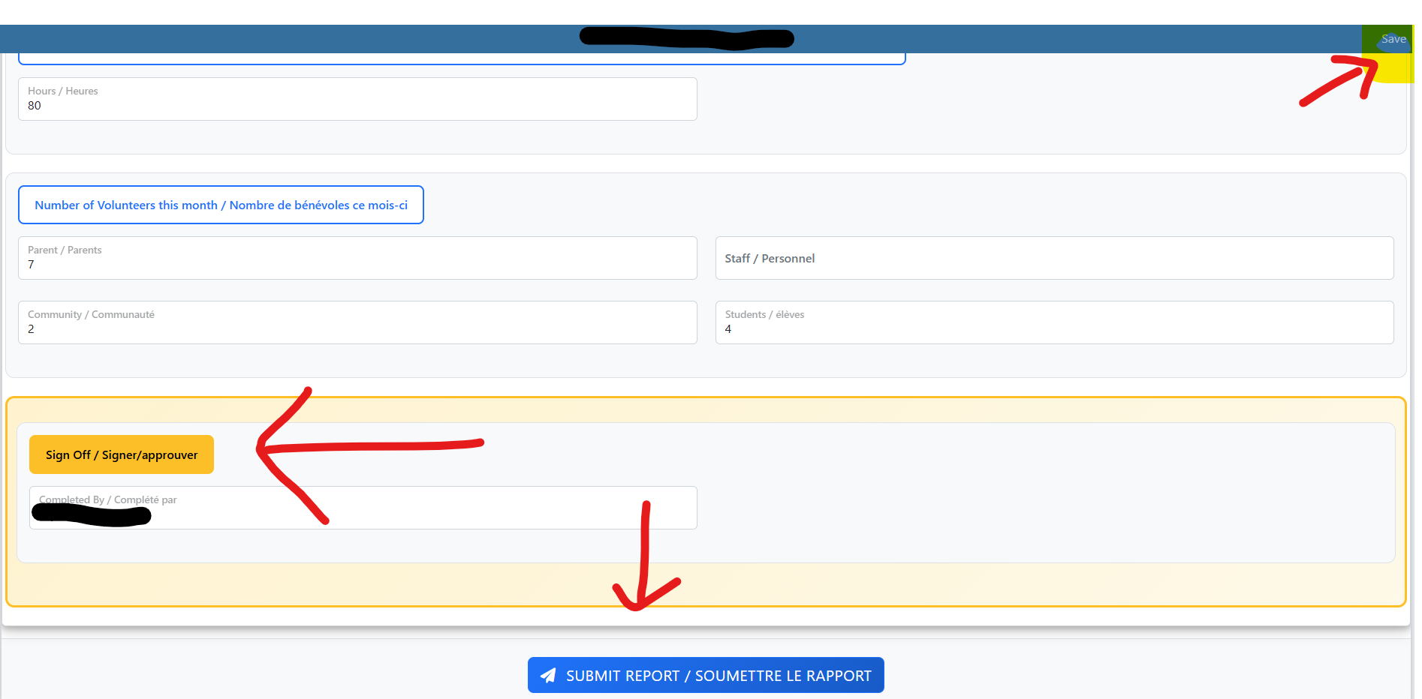This screenshot has height=699, width=1422.
Task: Click the vertical scrollbar on the right edge
Action: tap(1417, 375)
